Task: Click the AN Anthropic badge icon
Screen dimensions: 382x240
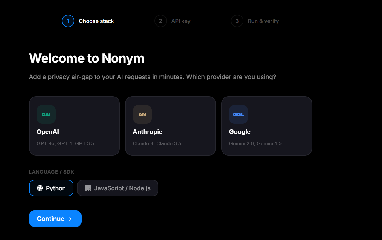Action: 142,114
